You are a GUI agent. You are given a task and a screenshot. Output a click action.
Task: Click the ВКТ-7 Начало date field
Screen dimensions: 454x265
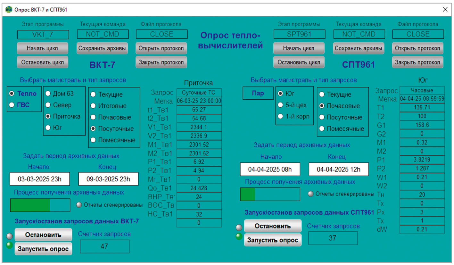pos(40,179)
